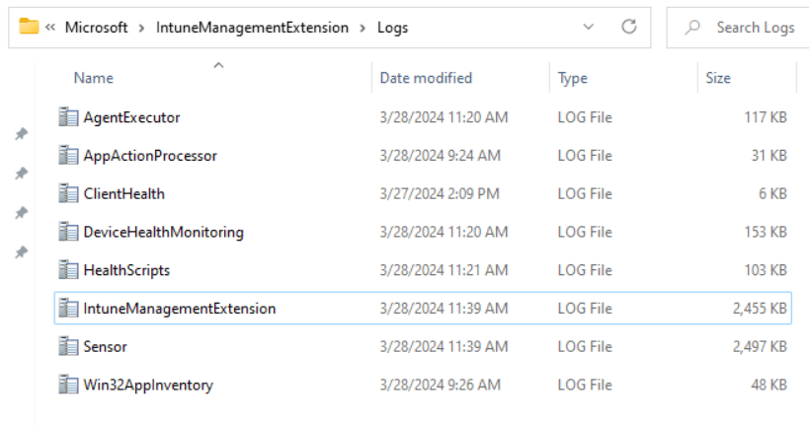Viewport: 809px width, 426px height.
Task: Sort by Date modified column header
Action: [x=426, y=78]
